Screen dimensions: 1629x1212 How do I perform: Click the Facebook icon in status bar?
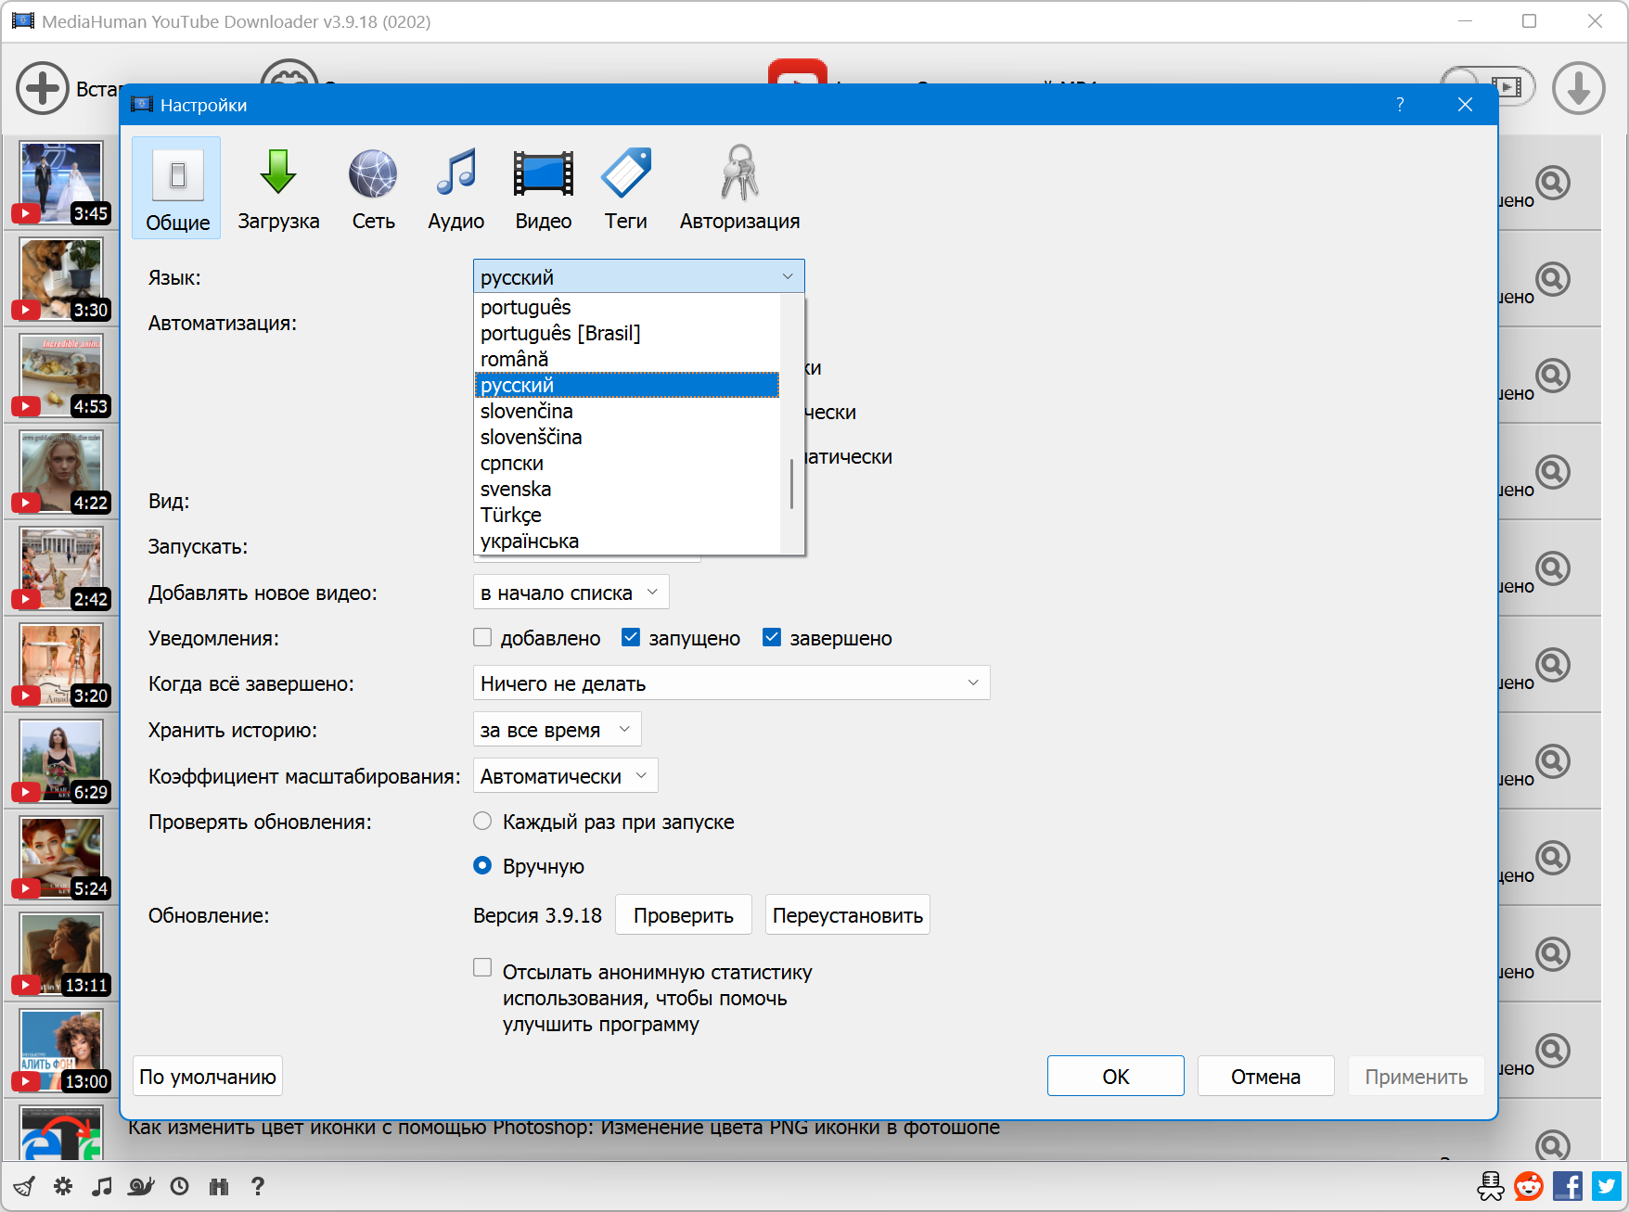point(1568,1186)
